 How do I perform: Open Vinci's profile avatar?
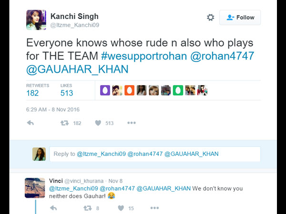pos(35,188)
